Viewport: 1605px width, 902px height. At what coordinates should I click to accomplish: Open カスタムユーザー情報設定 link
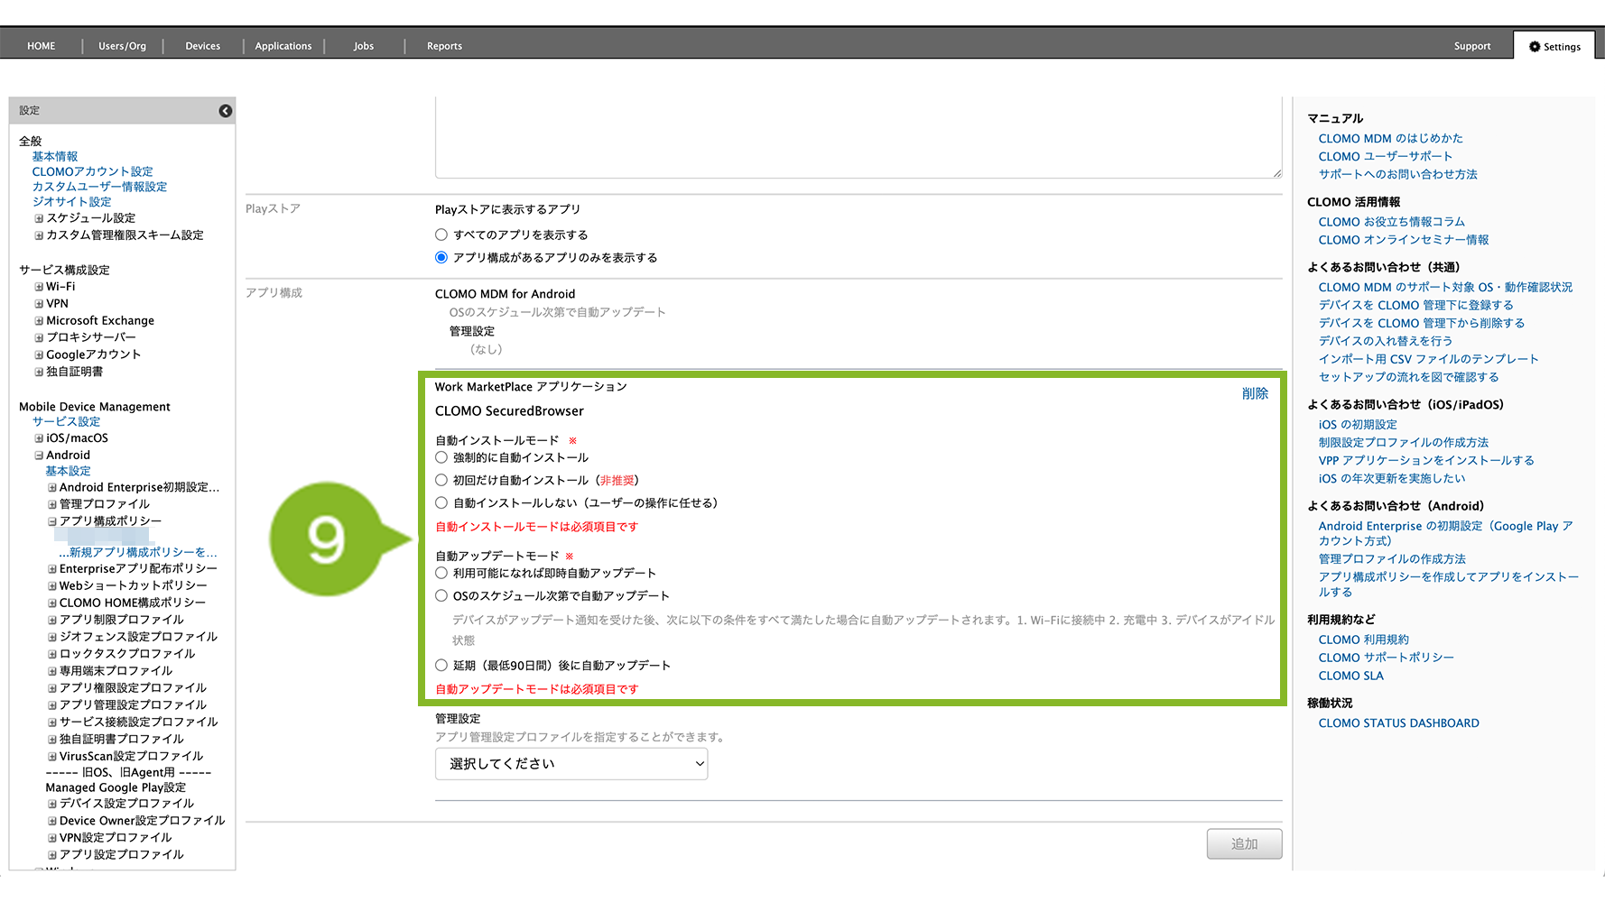point(100,187)
